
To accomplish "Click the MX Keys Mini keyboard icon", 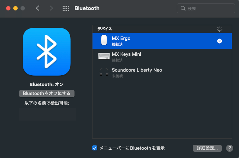I will [104, 56].
